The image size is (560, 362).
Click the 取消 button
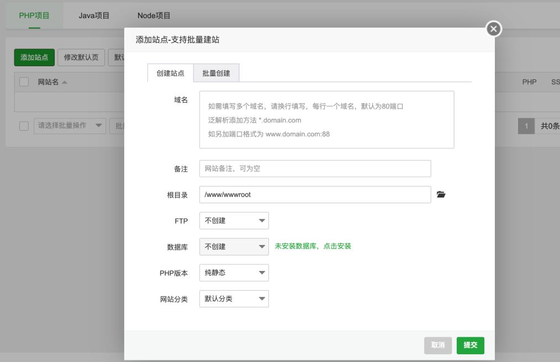438,345
